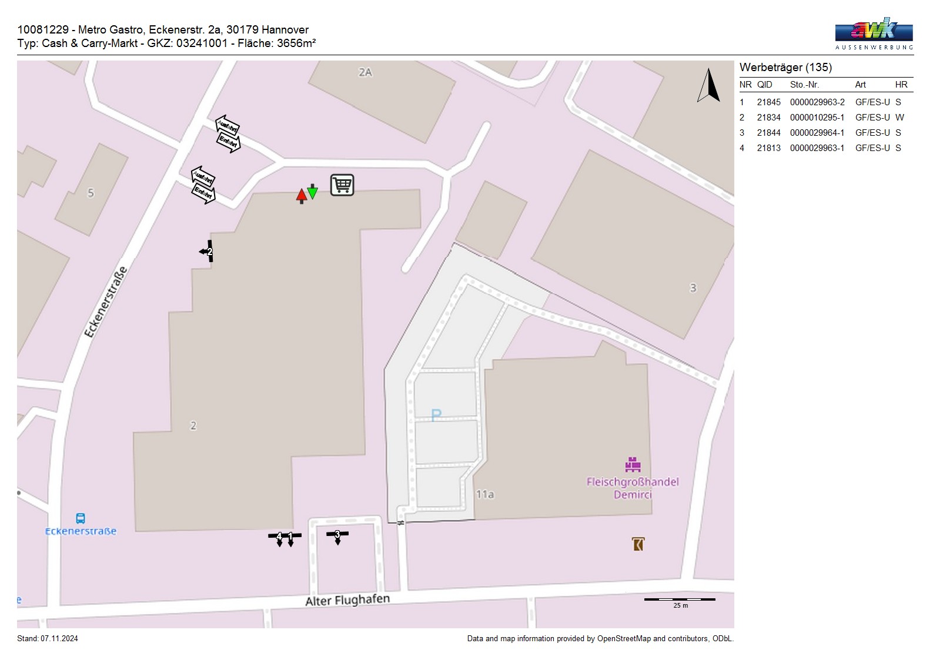
Task: Select advertising marker number 3
Action: pyautogui.click(x=337, y=535)
